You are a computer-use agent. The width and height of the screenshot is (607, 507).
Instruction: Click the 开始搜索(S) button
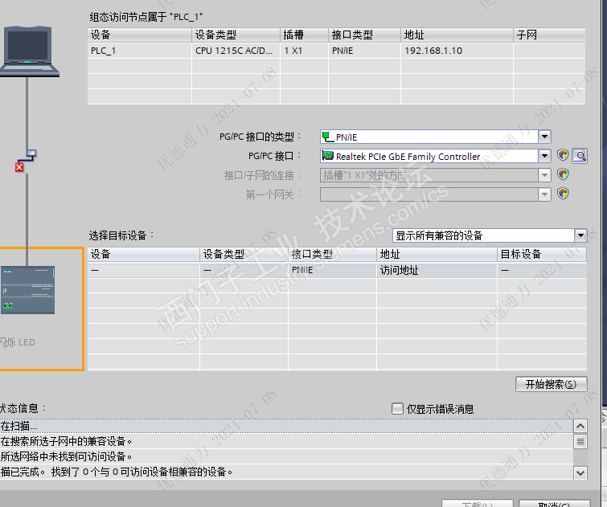(552, 384)
